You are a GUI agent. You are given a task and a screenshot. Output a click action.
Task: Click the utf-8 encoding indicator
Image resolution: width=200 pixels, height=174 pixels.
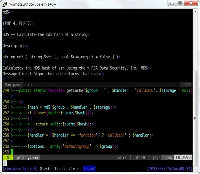coord(140,158)
